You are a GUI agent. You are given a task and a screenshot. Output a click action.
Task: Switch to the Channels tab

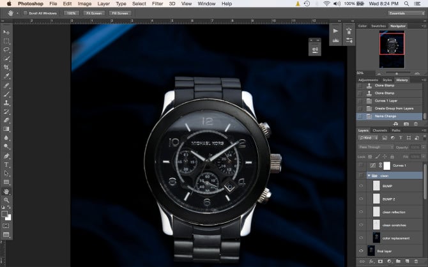[x=380, y=130]
